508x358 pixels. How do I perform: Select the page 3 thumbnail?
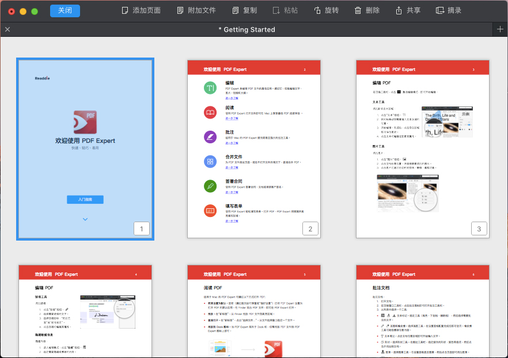pos(423,149)
